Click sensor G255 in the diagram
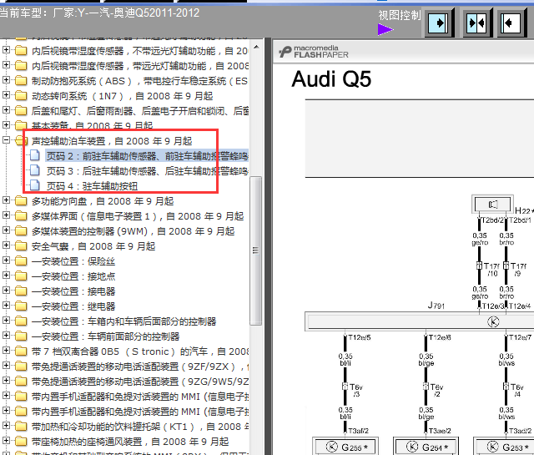 345,447
